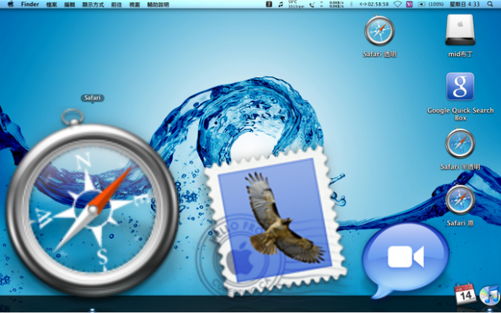The width and height of the screenshot is (501, 313).
Task: Click the 02:58:58 connection timer
Action: pyautogui.click(x=374, y=4)
